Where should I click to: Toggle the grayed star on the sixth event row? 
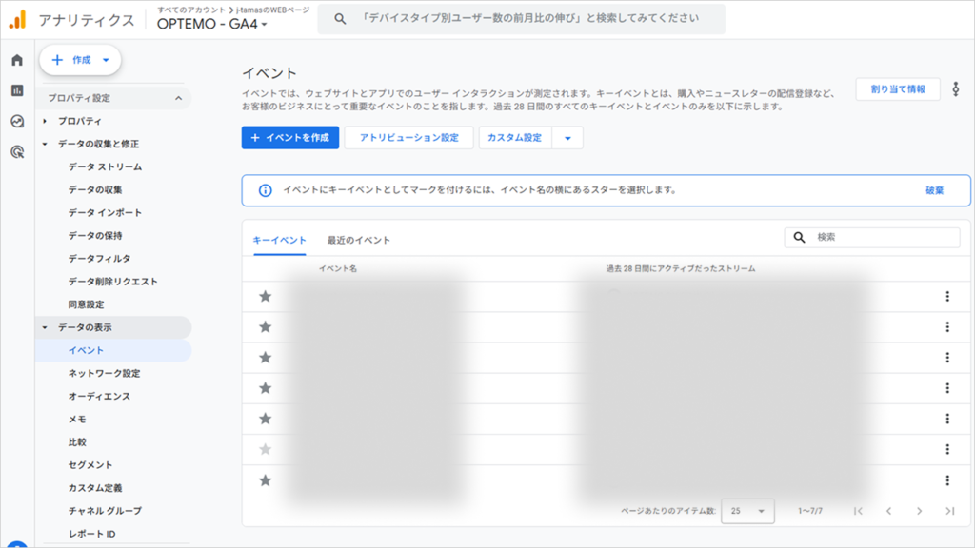click(265, 447)
